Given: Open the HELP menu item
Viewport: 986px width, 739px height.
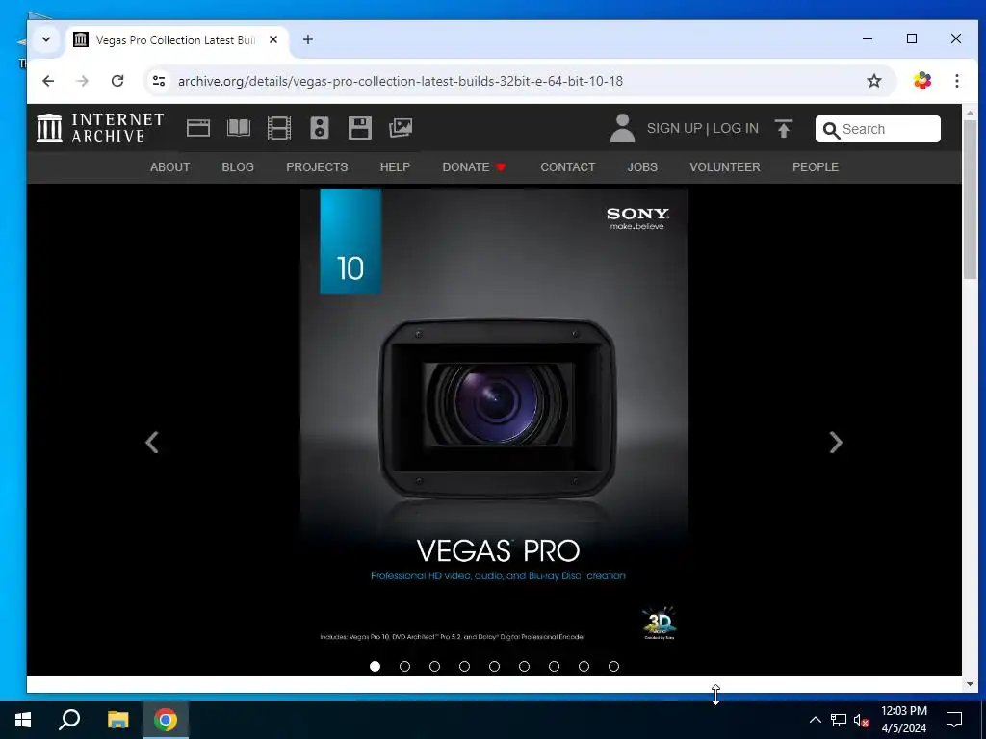Looking at the screenshot, I should point(395,167).
